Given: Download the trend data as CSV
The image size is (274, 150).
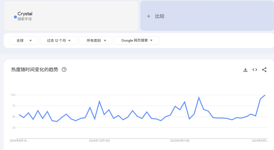Looking at the screenshot, I should [245, 70].
